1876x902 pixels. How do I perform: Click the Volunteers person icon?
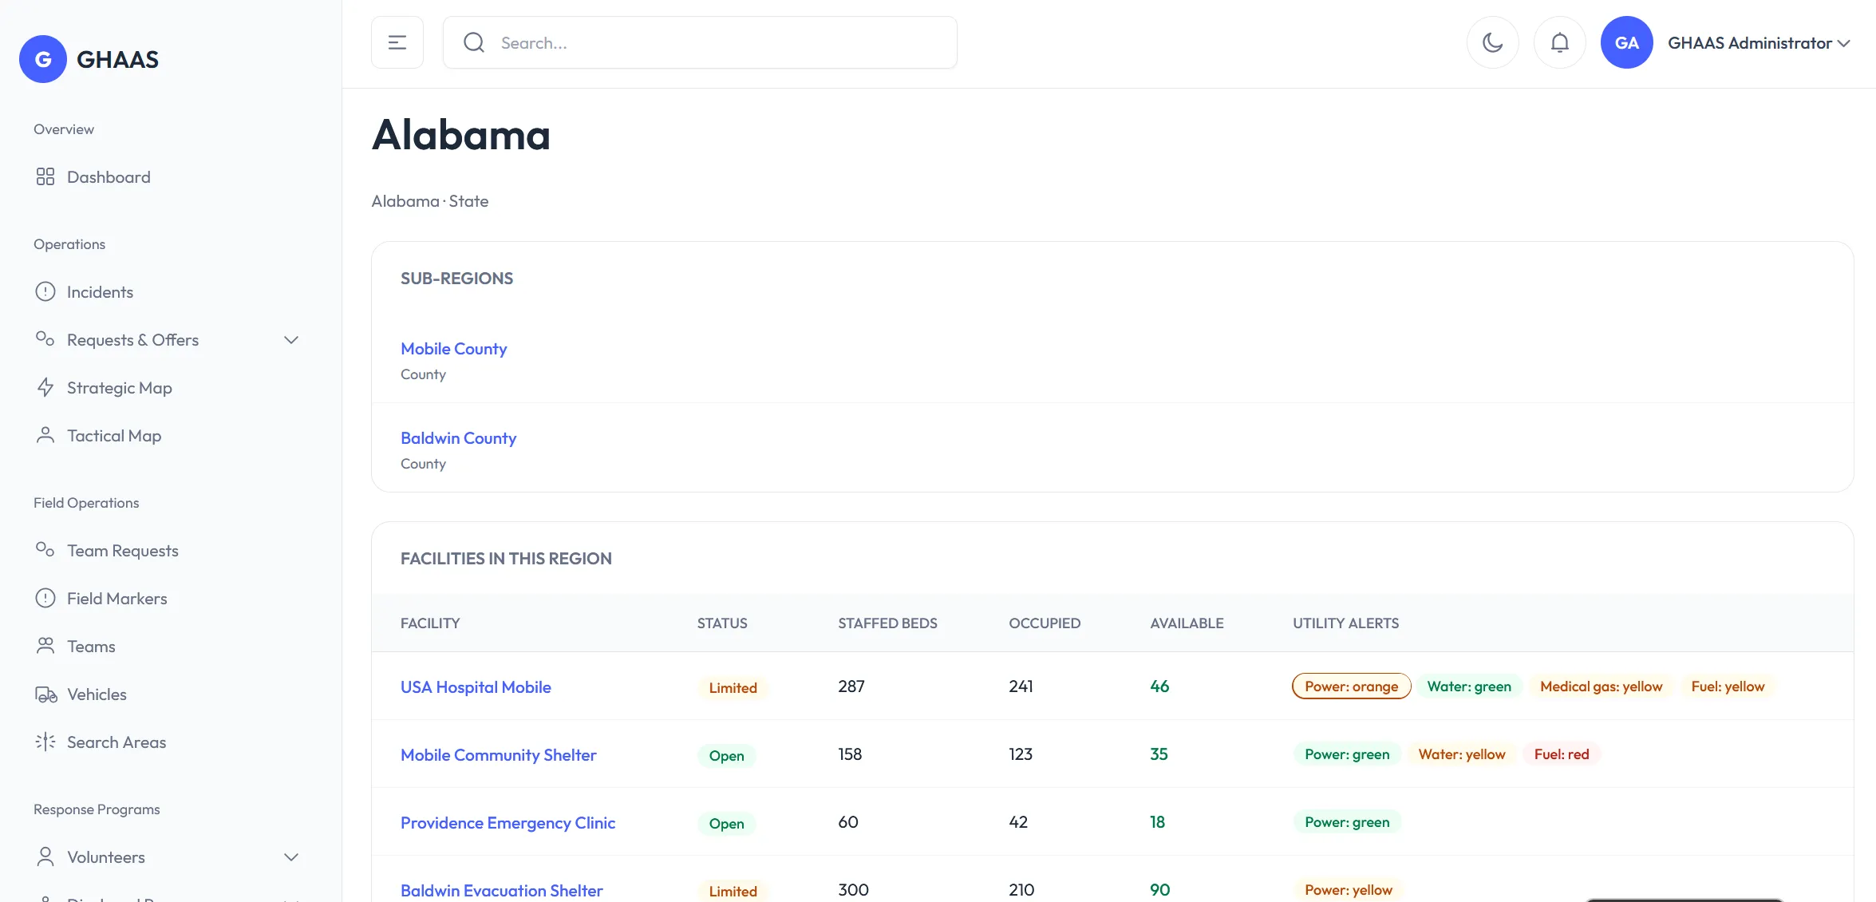coord(45,857)
